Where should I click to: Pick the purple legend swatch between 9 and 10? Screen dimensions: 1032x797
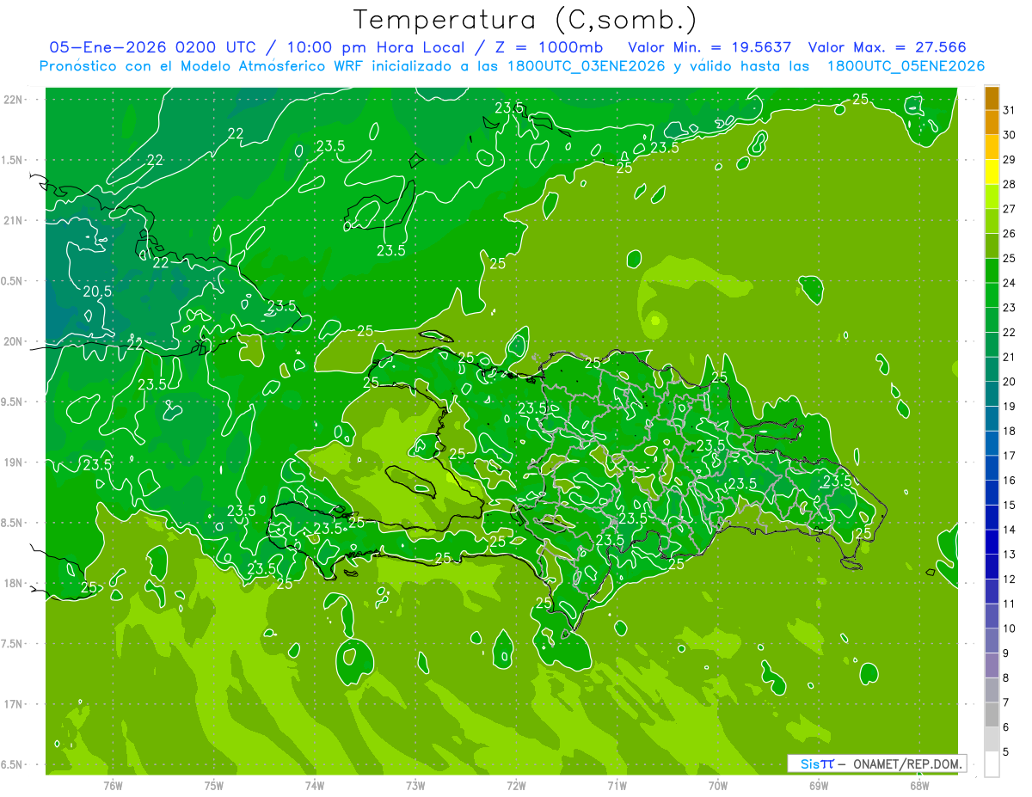992,641
